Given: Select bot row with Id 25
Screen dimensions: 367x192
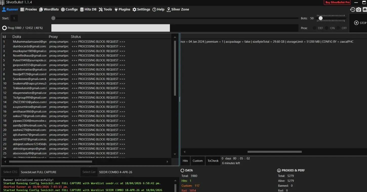Looking at the screenshot, I should tap(86, 153).
